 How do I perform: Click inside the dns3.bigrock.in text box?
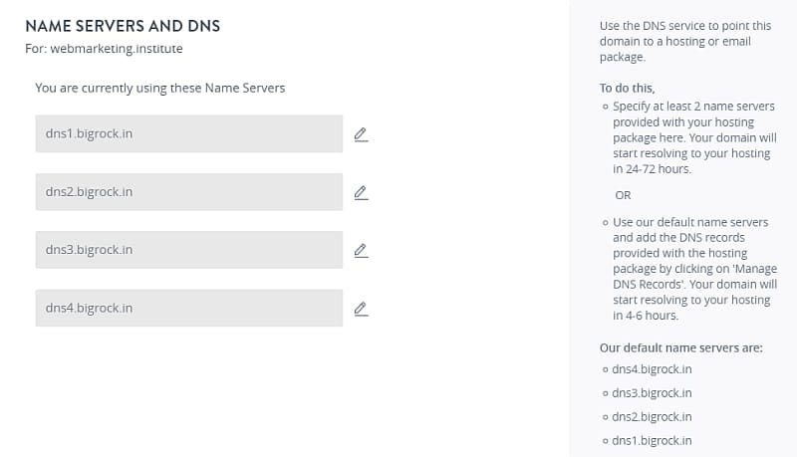tap(188, 250)
